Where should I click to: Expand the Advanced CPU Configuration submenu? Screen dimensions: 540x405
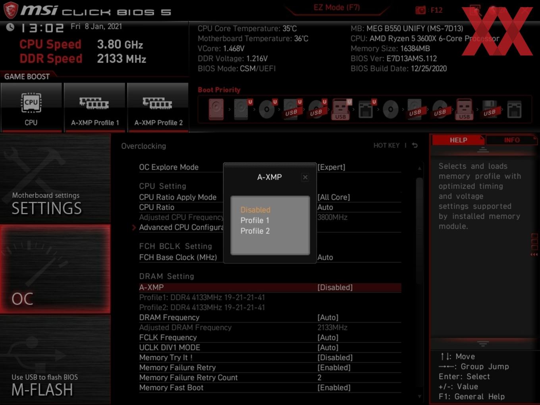pyautogui.click(x=181, y=227)
